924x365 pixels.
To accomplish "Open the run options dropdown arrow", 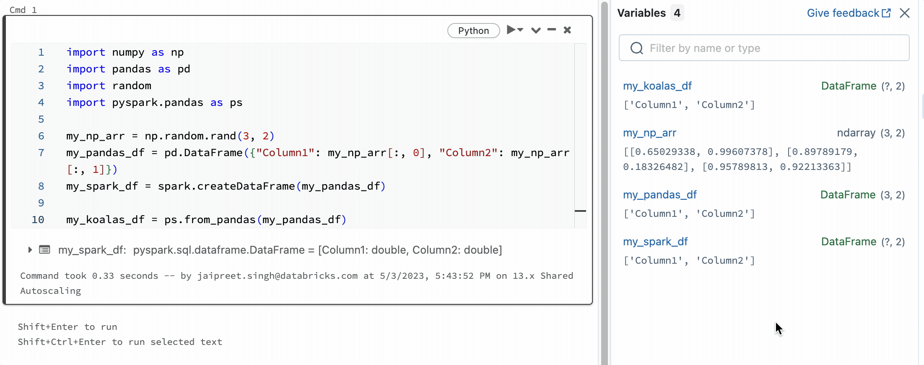I will point(521,30).
